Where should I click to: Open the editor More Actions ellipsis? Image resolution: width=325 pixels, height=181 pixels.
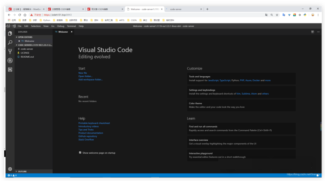pyautogui.click(x=318, y=32)
